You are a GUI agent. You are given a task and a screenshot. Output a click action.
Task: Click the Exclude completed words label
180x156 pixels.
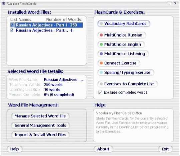(126, 92)
